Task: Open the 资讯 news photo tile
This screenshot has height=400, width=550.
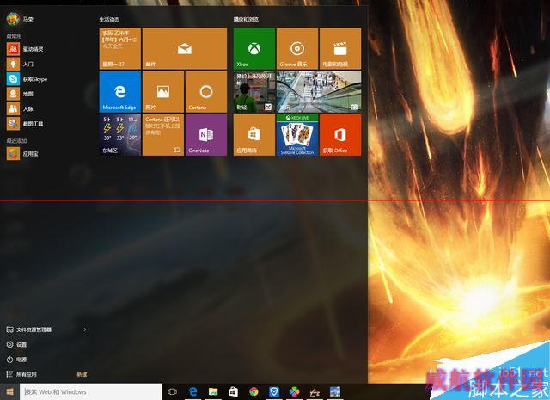Action: pyautogui.click(x=319, y=92)
